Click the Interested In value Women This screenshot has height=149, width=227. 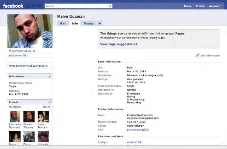(x=132, y=90)
